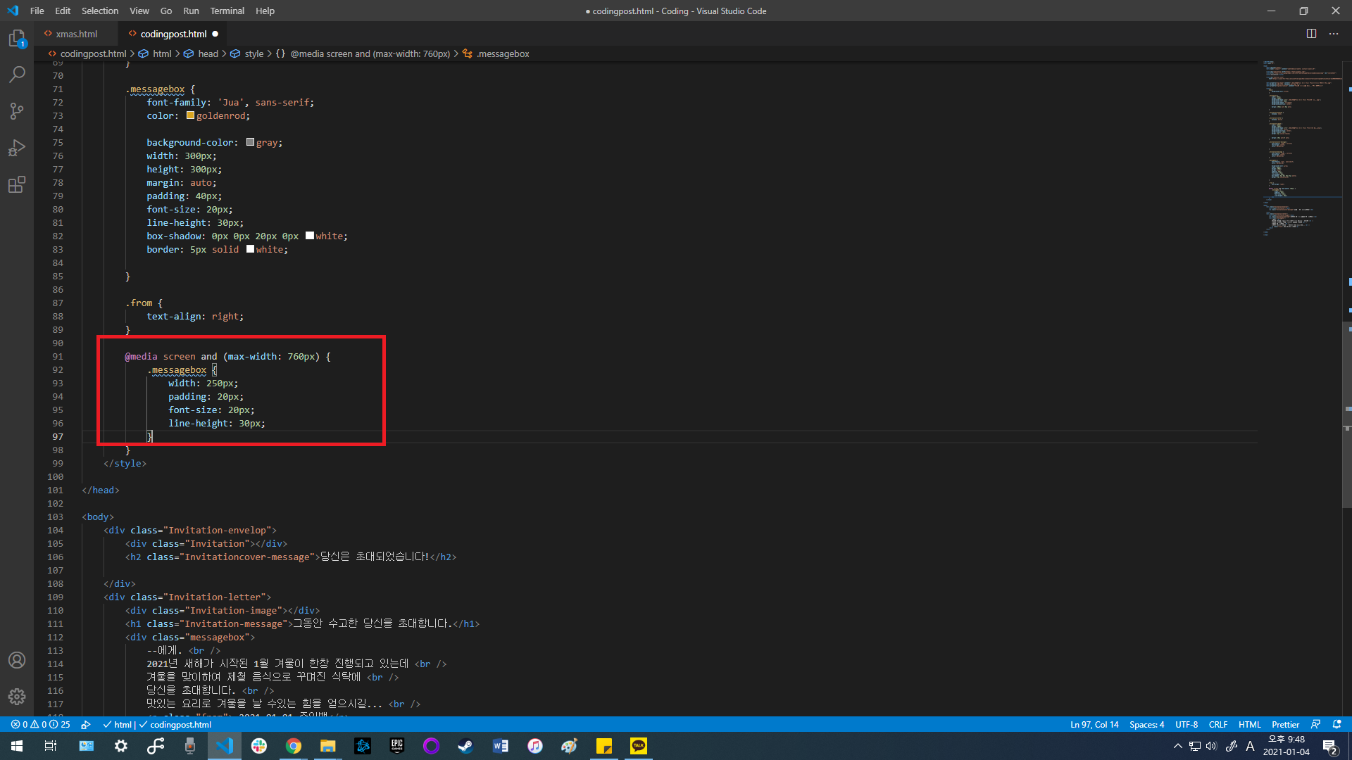Open the Search view icon
1352x760 pixels.
[x=17, y=75]
